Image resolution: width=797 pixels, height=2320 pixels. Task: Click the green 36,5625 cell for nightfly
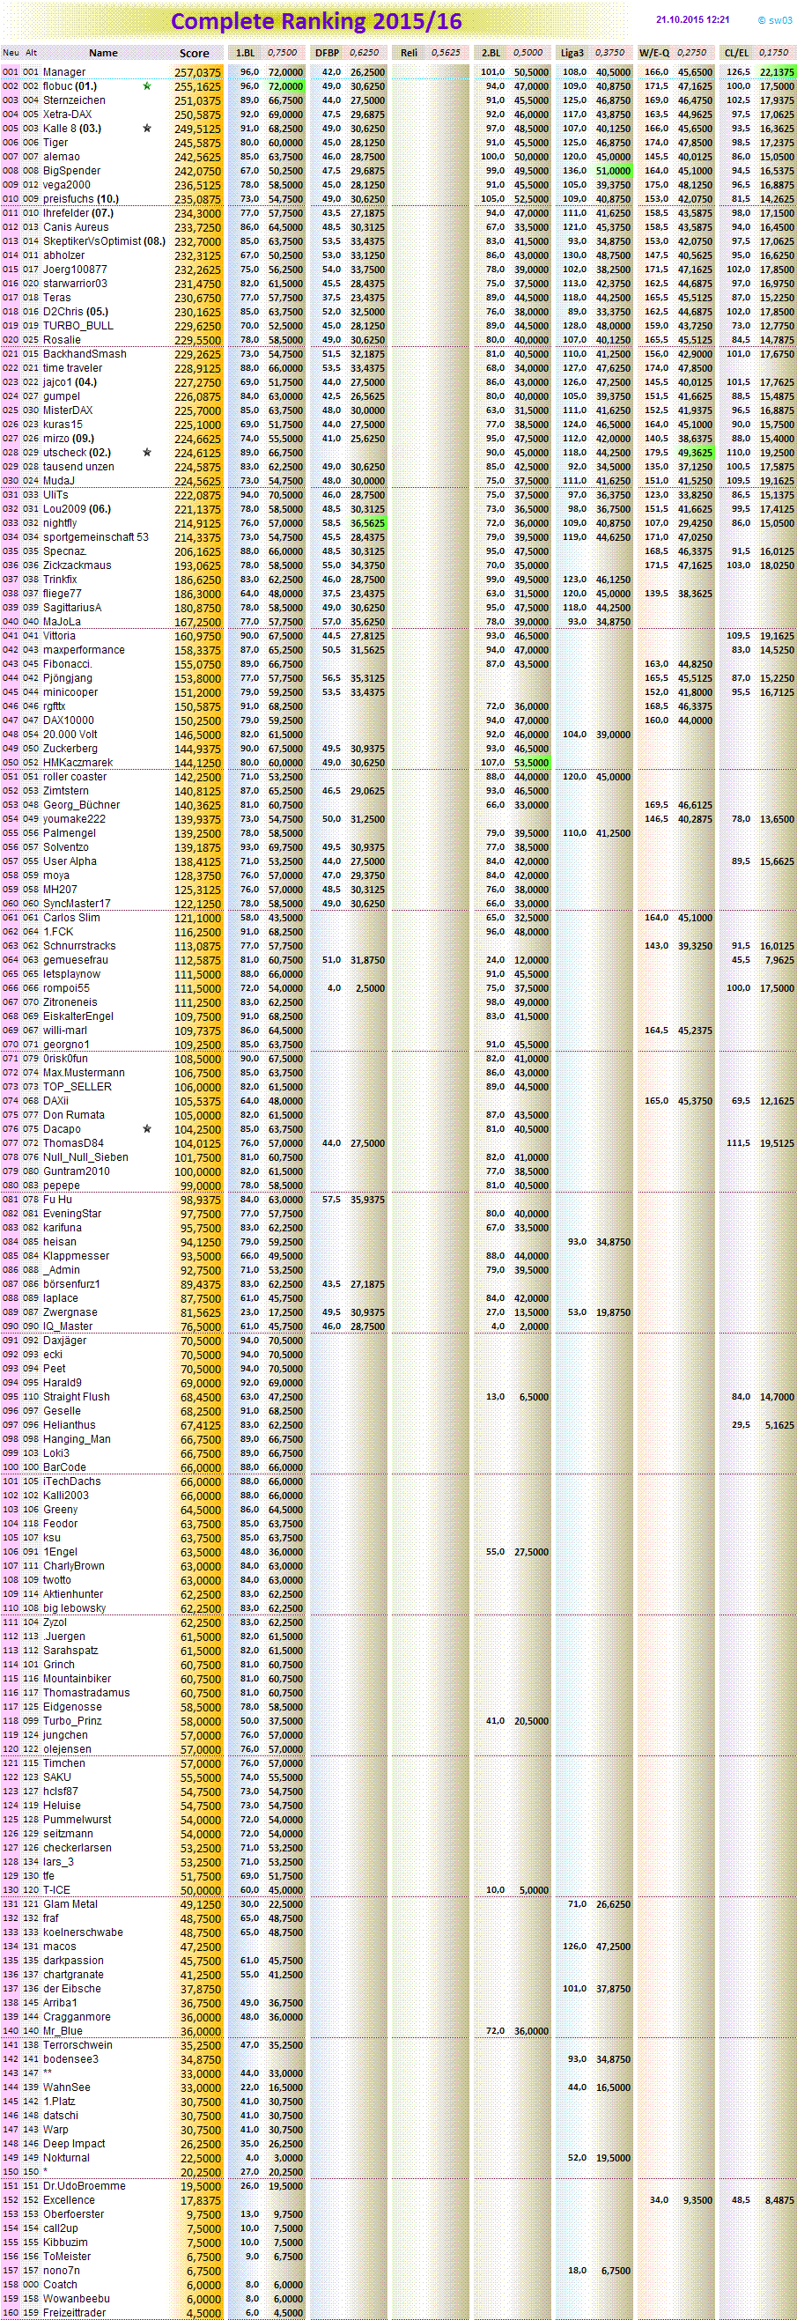(x=367, y=523)
